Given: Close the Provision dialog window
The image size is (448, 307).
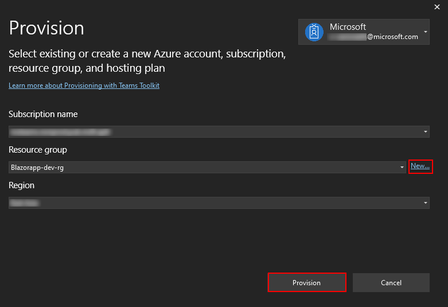Looking at the screenshot, I should pos(438,7).
